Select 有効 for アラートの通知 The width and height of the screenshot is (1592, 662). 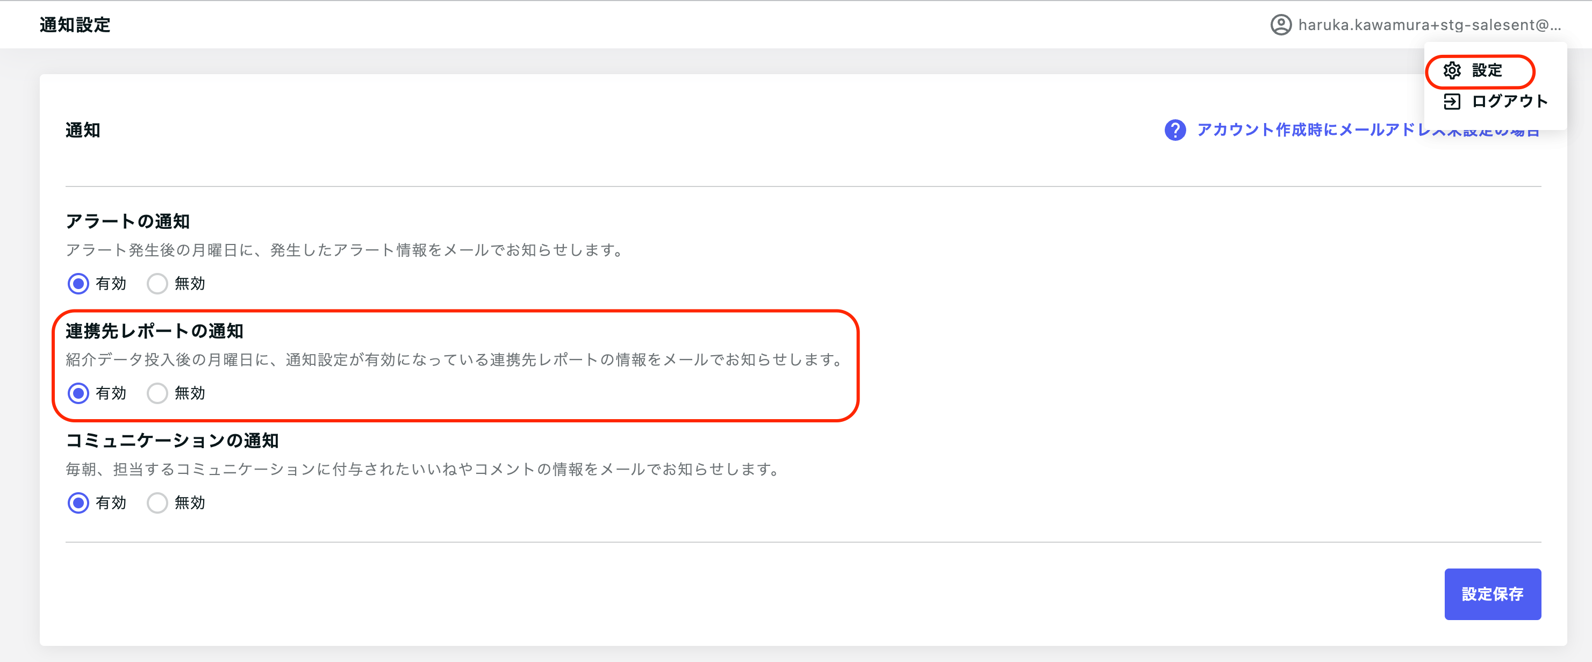(78, 284)
